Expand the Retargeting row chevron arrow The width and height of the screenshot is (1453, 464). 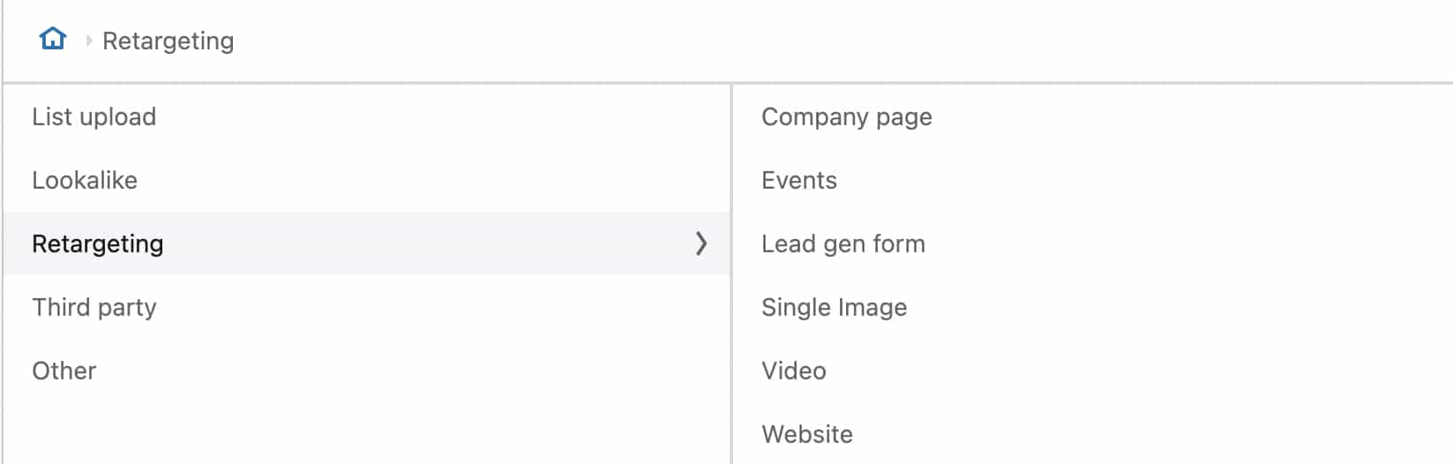[x=701, y=243]
